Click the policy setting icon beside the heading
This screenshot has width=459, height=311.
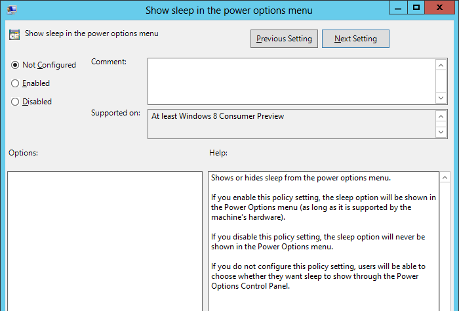(14, 34)
